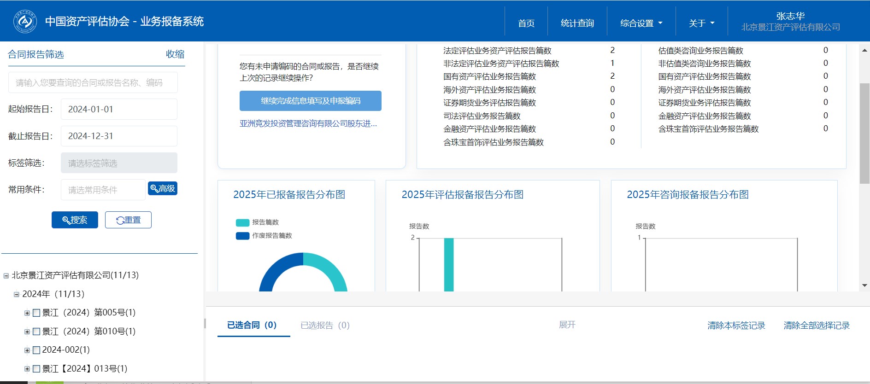
Task: Click the 重置 reset button
Action: [x=128, y=220]
